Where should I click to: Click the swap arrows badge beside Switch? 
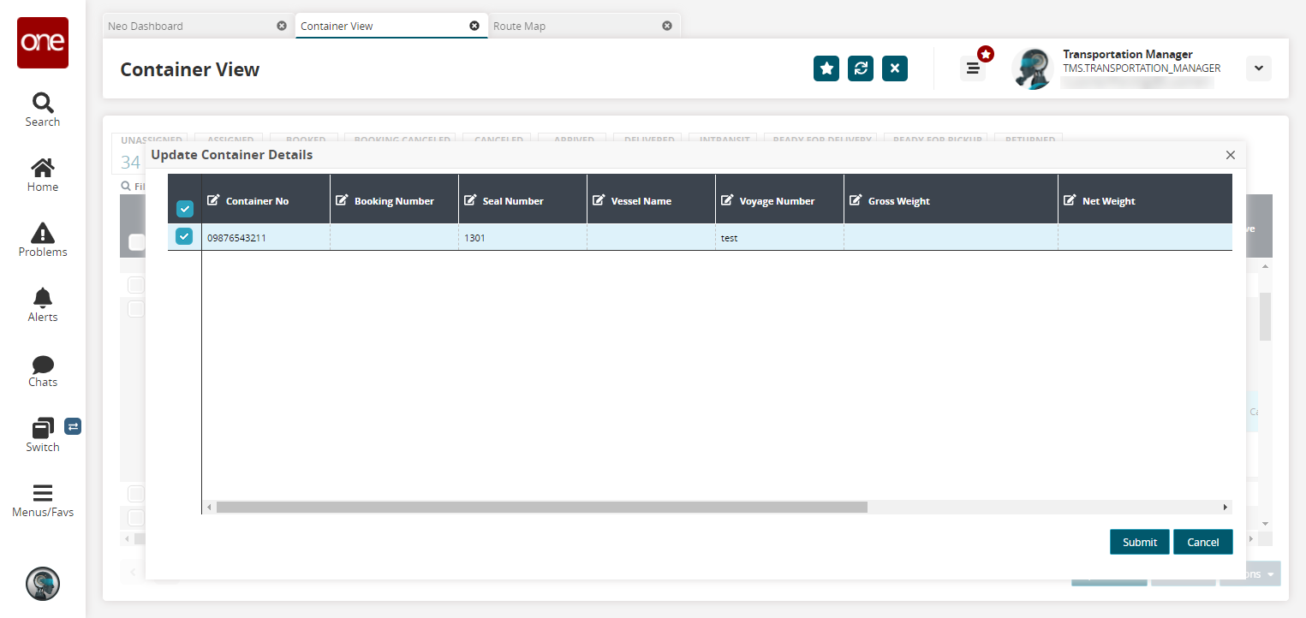tap(73, 426)
